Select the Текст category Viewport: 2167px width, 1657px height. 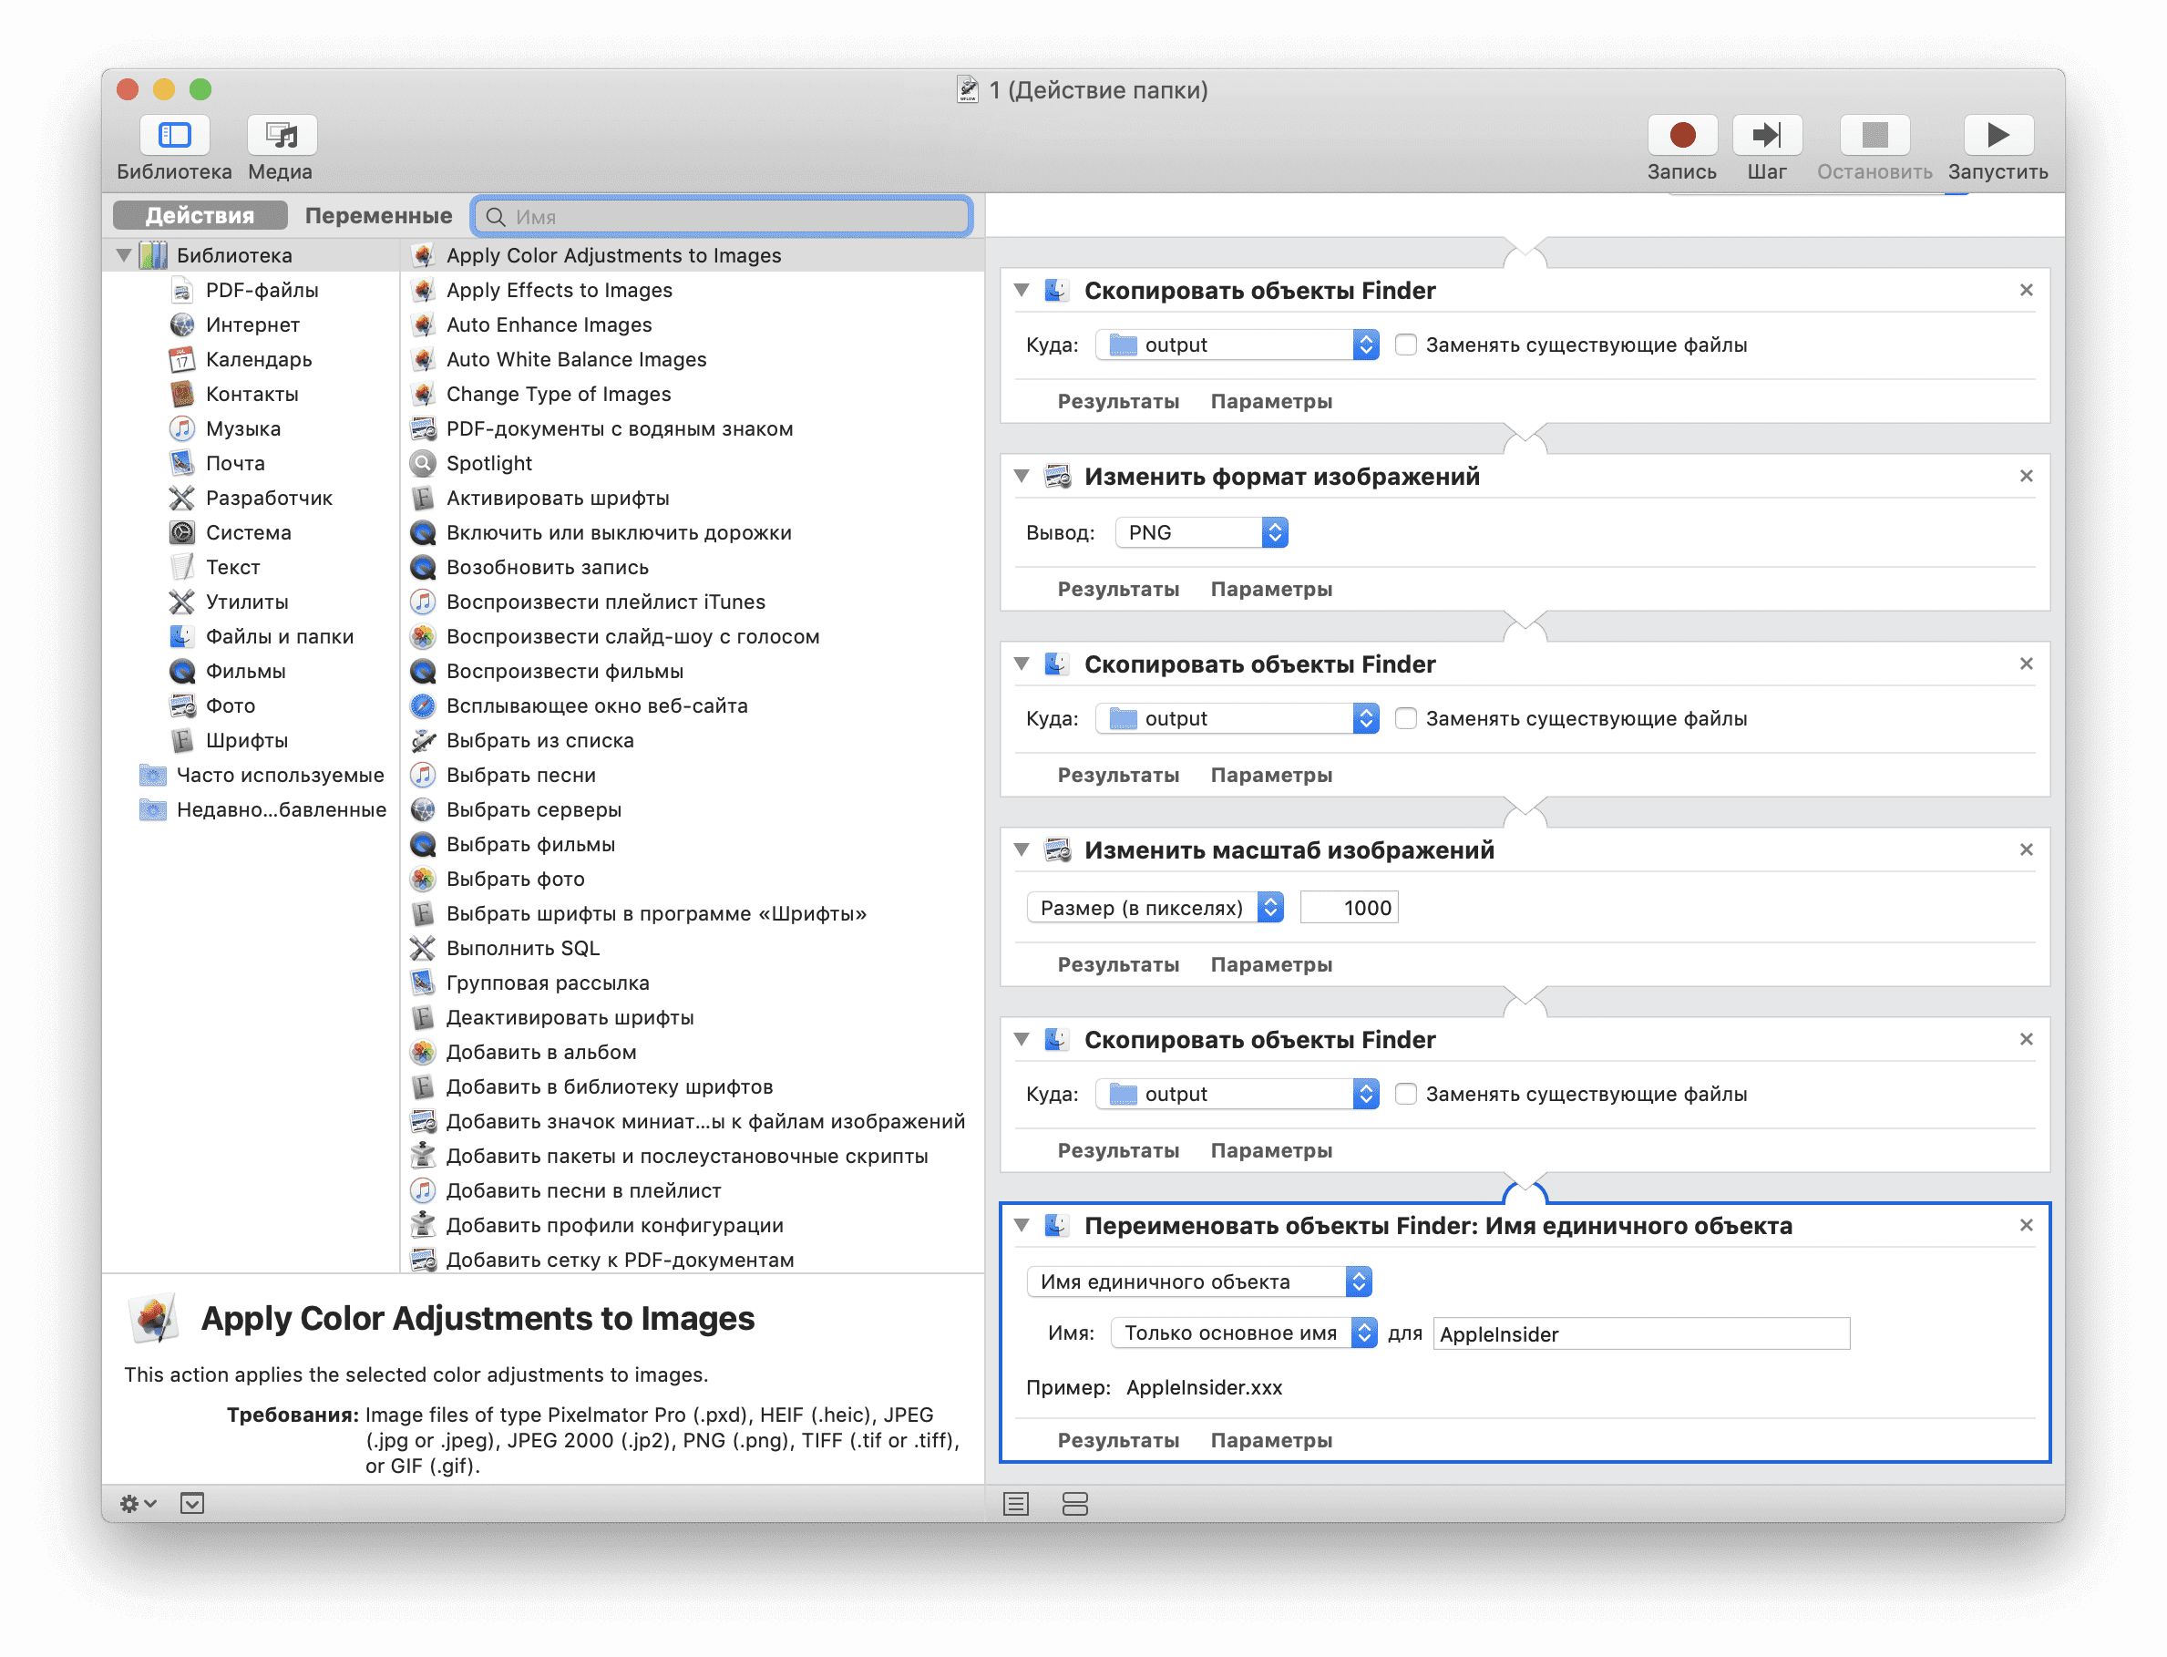coord(215,566)
